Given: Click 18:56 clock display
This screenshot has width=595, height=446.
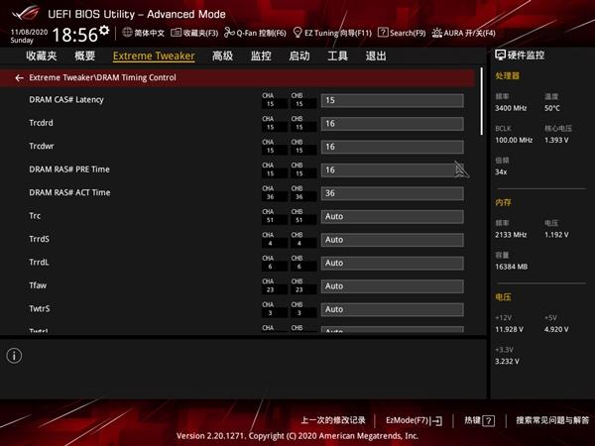Looking at the screenshot, I should tap(75, 35).
